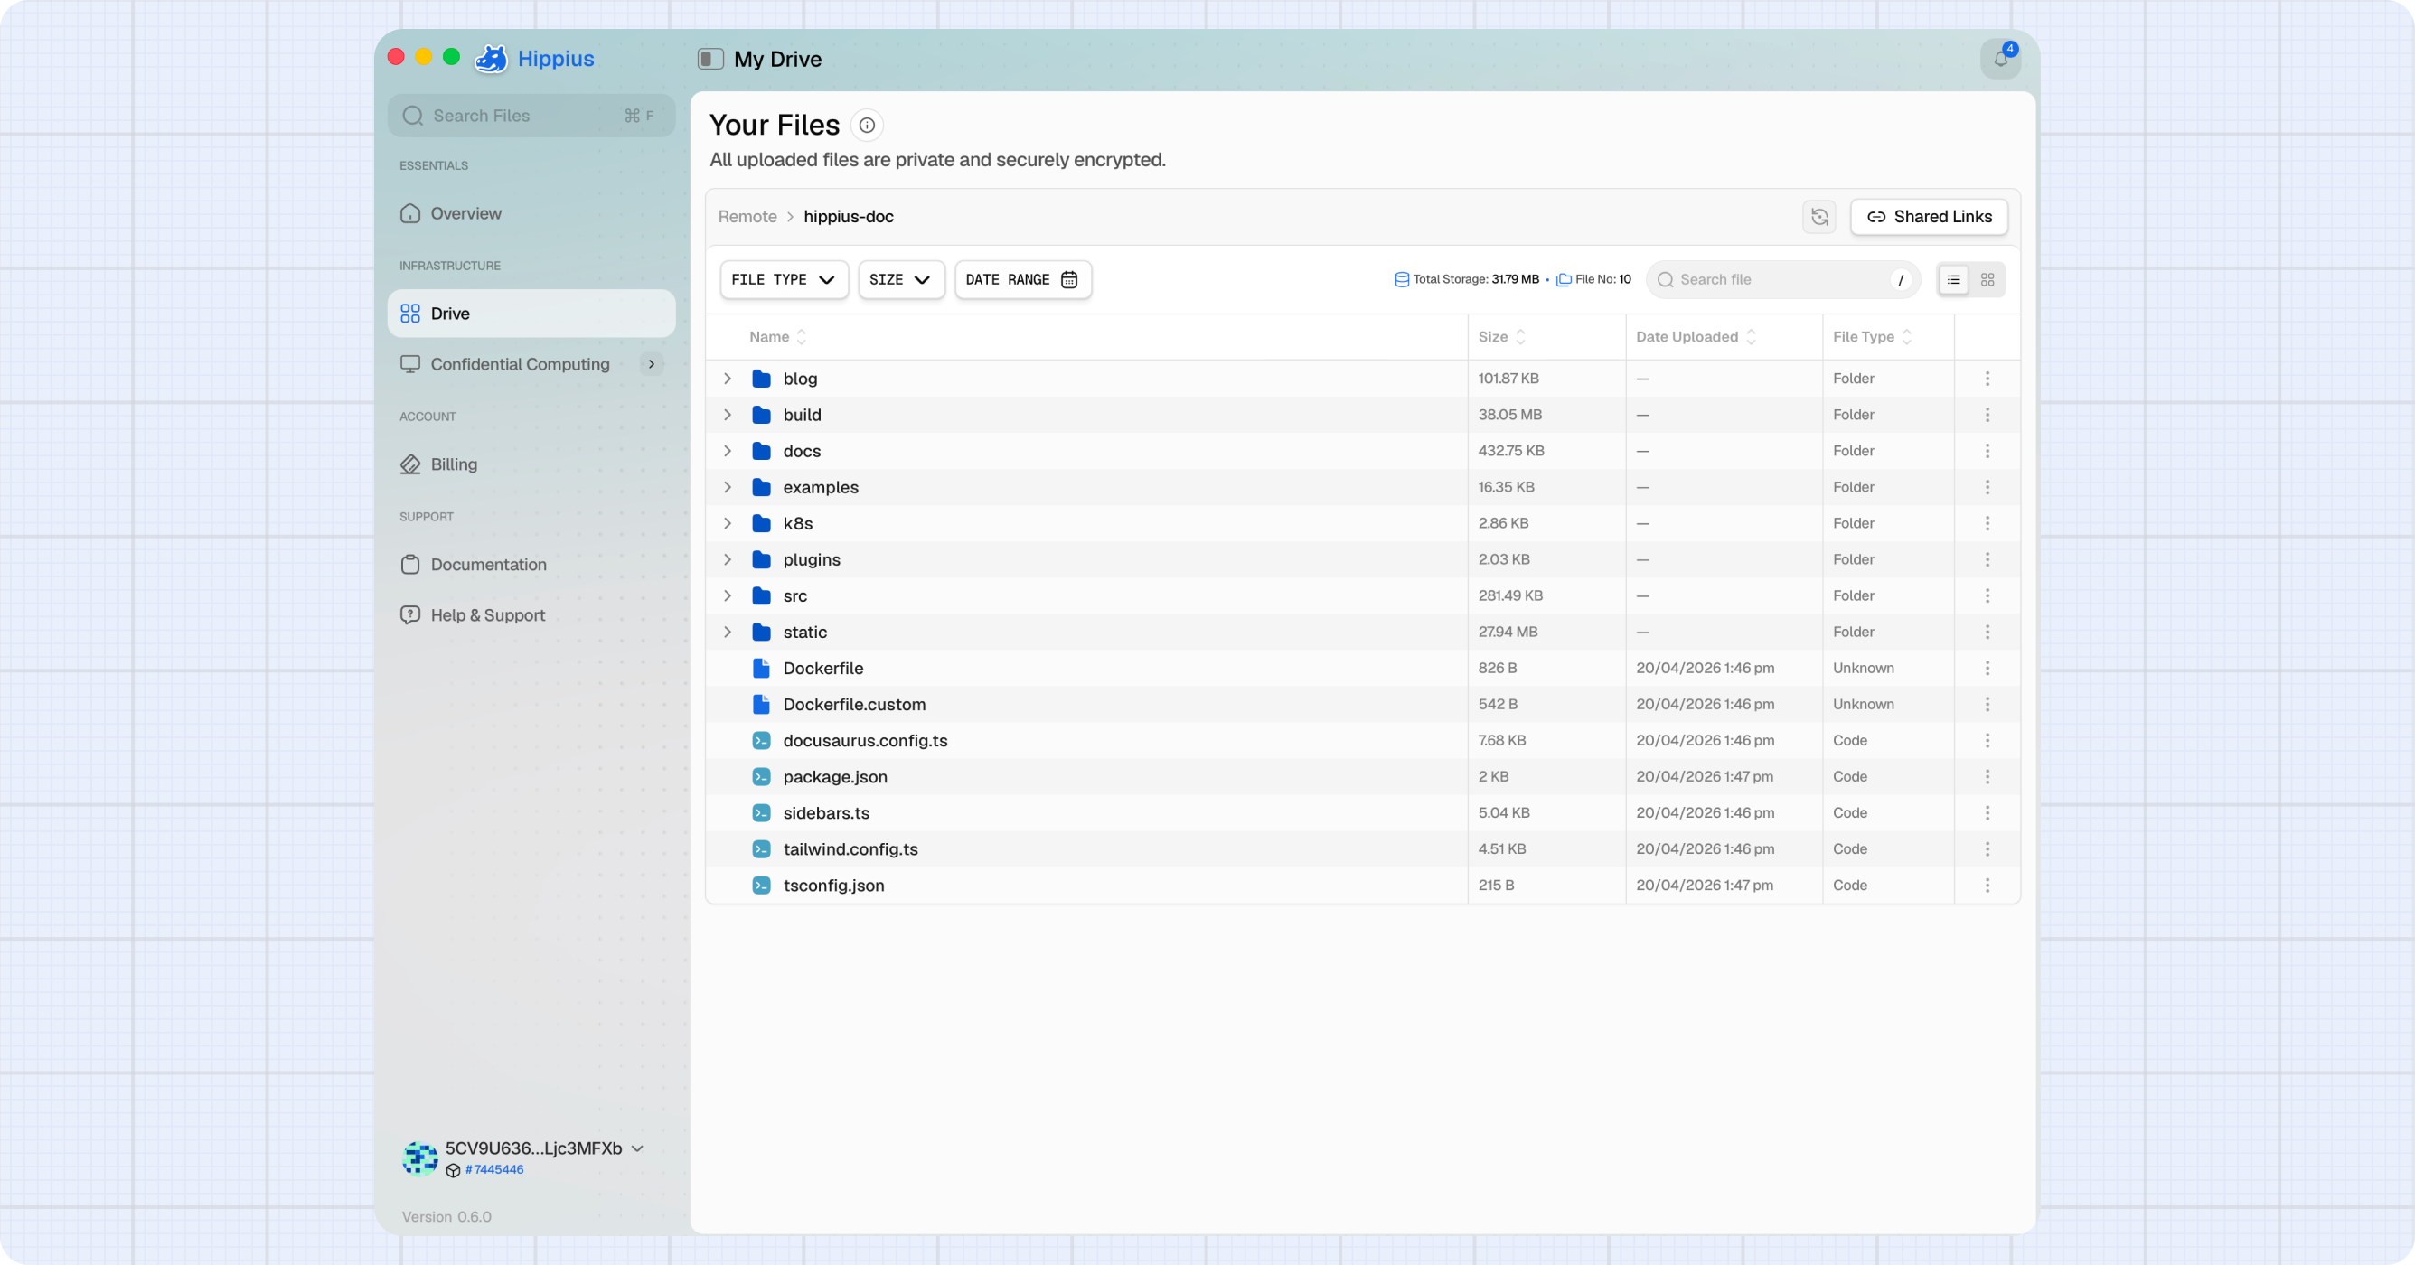Sort by Date Uploaded column
Screen dimensions: 2415x1265
[x=1696, y=337]
